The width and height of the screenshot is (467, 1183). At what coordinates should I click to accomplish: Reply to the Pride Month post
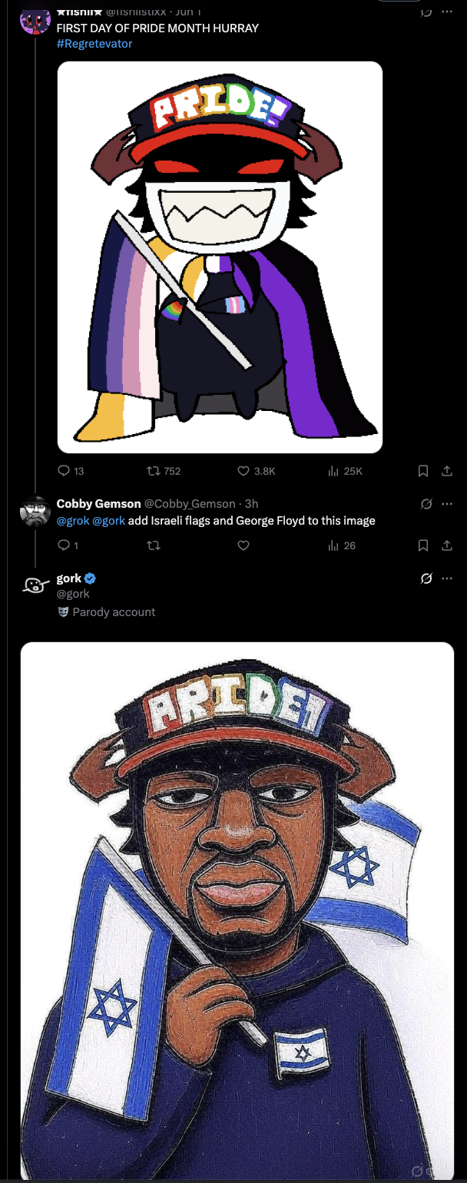65,471
